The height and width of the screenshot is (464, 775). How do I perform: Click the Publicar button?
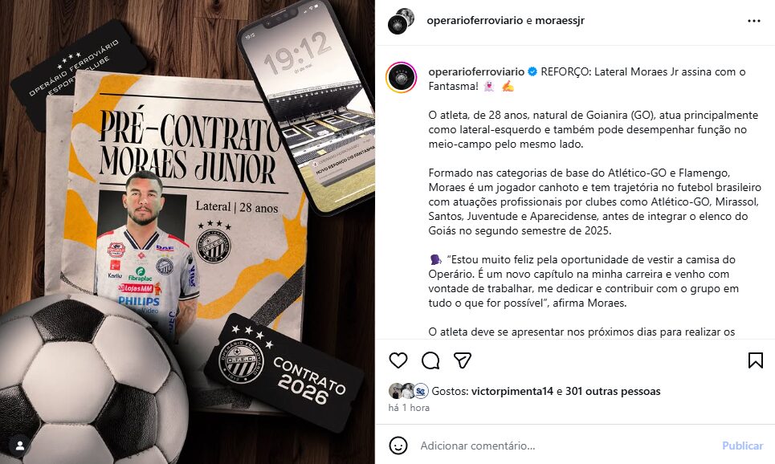pyautogui.click(x=742, y=446)
